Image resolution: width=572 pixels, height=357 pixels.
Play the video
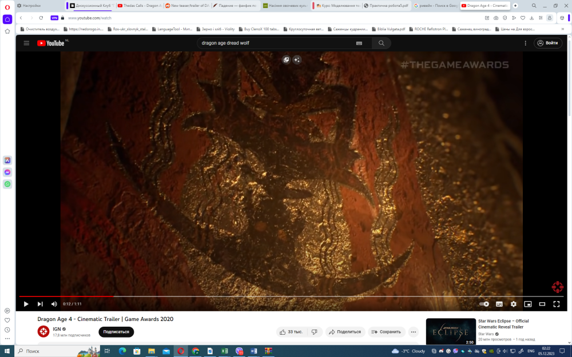click(x=26, y=304)
